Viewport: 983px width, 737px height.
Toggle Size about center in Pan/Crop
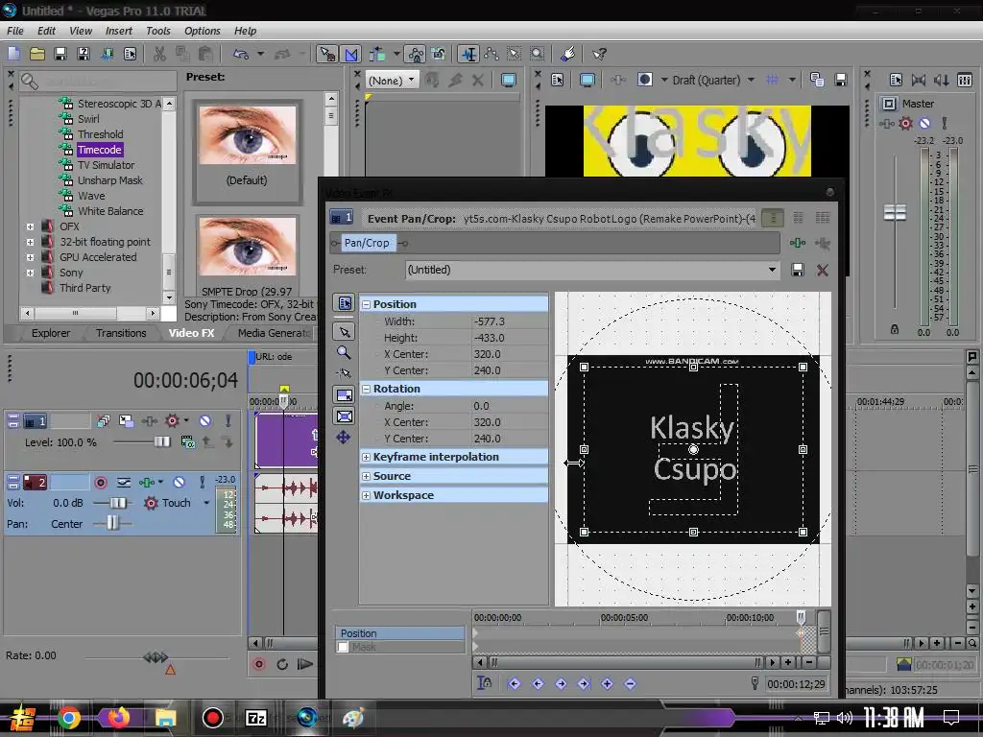[x=345, y=416]
